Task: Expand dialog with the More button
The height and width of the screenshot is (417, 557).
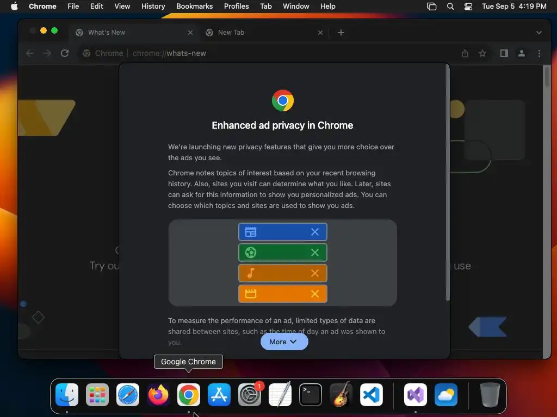Action: [x=284, y=342]
